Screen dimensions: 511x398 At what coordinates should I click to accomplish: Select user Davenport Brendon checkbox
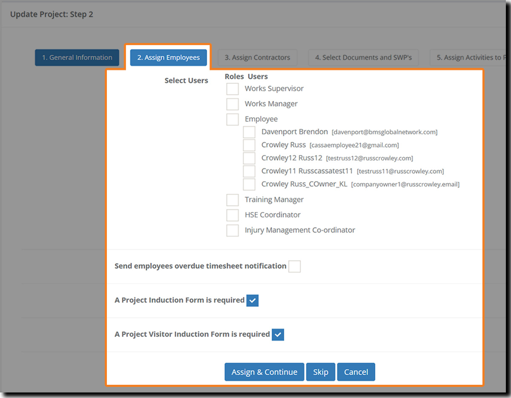click(249, 132)
